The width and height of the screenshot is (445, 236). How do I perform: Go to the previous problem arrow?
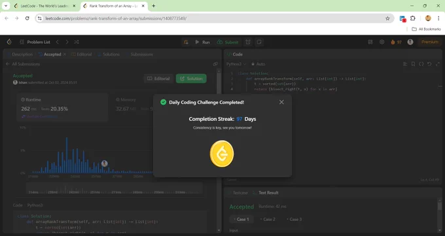tap(58, 42)
